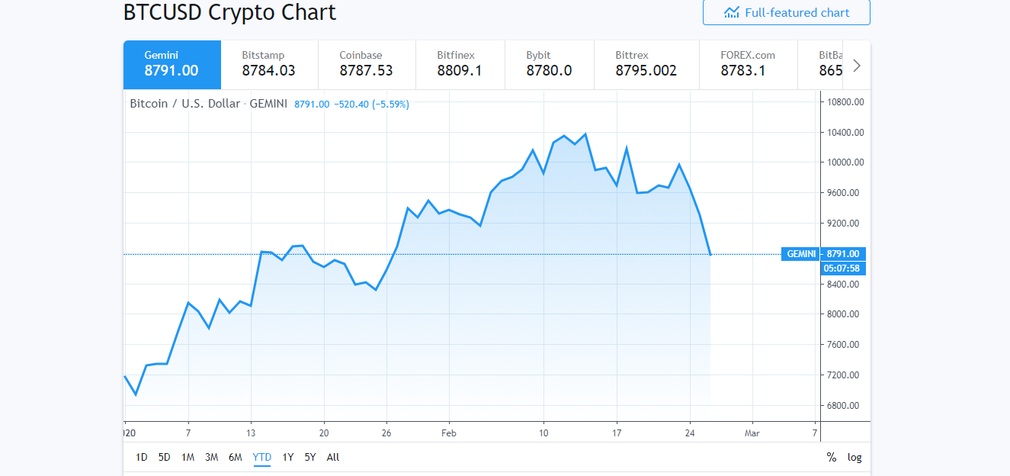Expand the exchange list with the right arrow
This screenshot has height=476, width=1010.
pyautogui.click(x=856, y=65)
